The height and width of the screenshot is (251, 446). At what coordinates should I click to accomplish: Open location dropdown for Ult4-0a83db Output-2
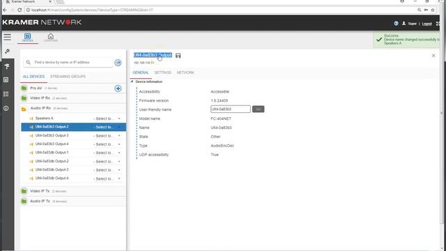tap(107, 161)
